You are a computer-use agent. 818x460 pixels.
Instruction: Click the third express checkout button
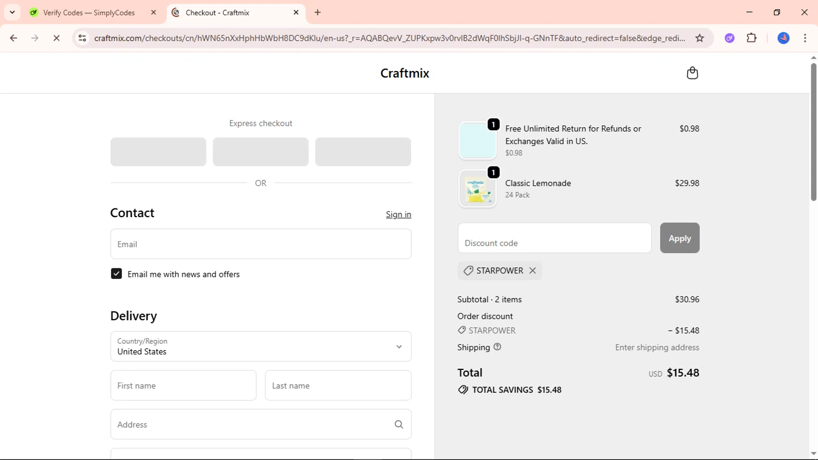(x=363, y=152)
